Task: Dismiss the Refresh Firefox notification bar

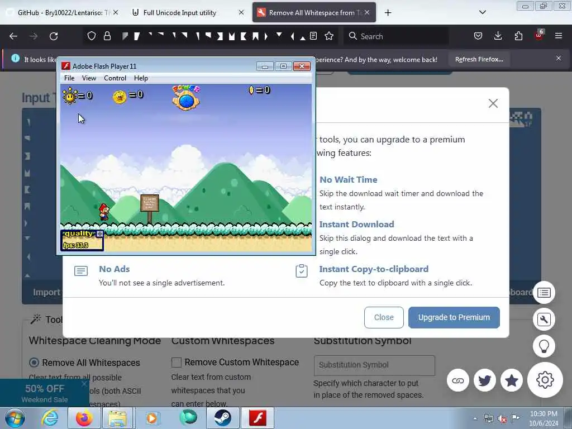Action: pos(559,58)
